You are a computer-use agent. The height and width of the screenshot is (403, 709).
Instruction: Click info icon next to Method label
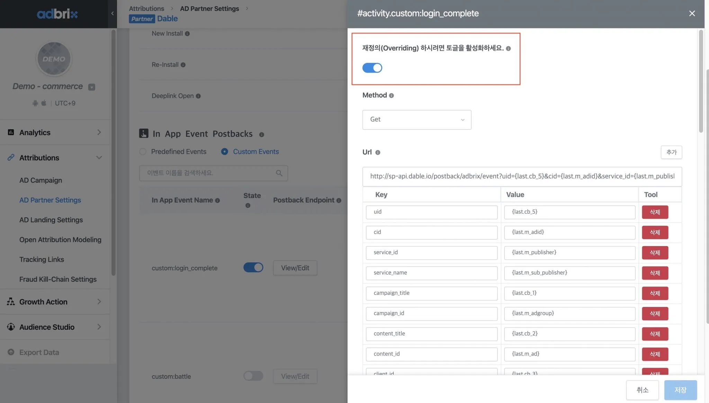pos(391,96)
